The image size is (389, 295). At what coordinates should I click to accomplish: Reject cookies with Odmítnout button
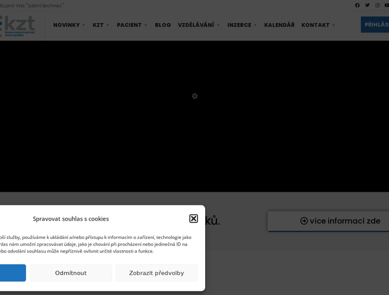(x=71, y=273)
